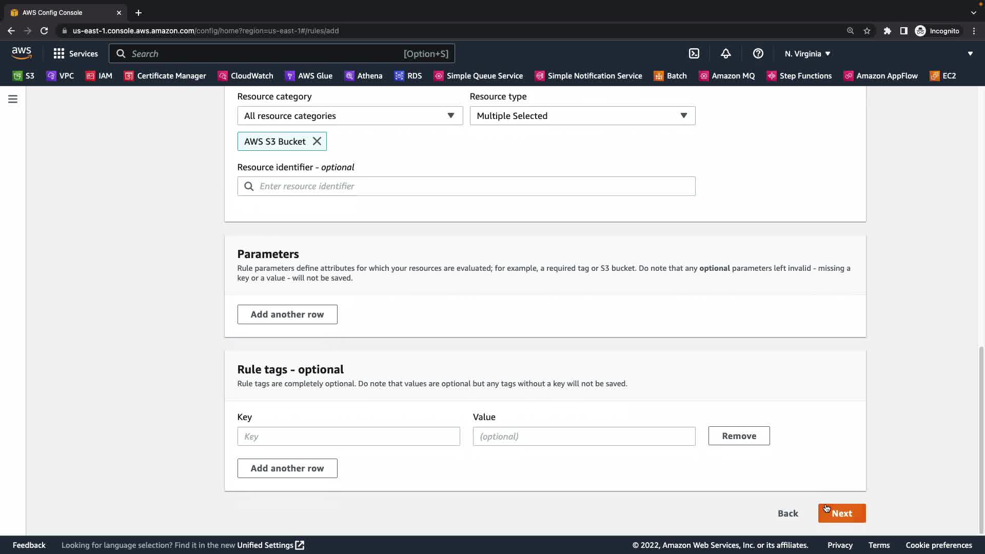Bookmark page with the star icon
This screenshot has width=985, height=554.
pyautogui.click(x=867, y=31)
